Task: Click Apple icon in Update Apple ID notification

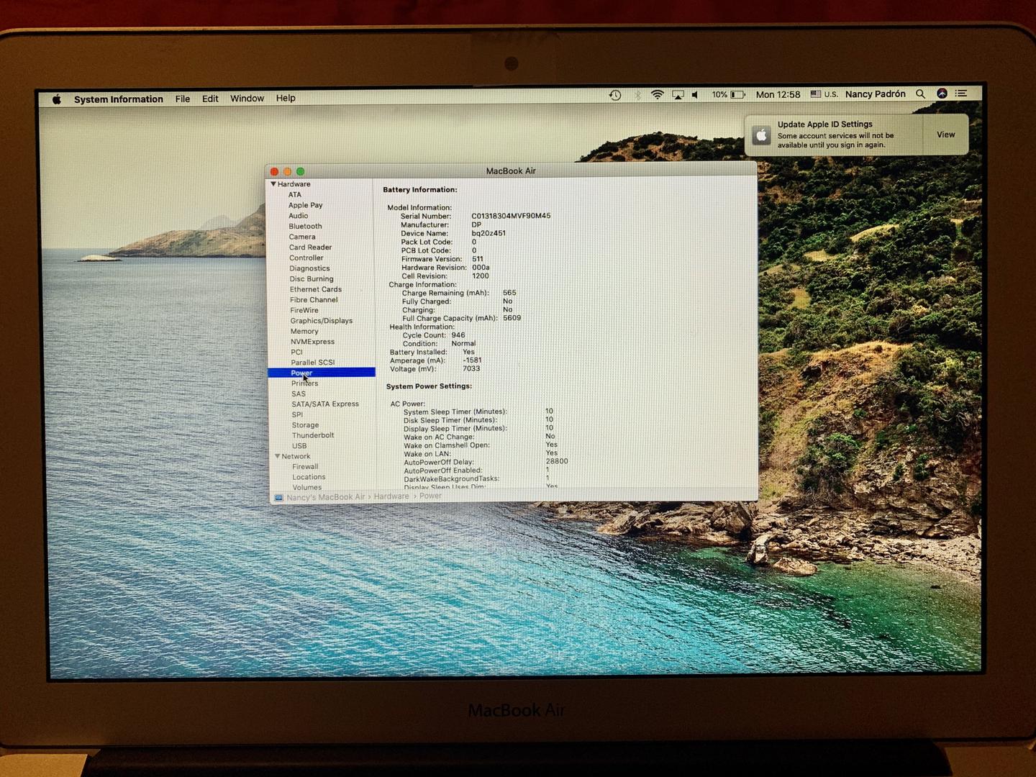Action: click(762, 135)
